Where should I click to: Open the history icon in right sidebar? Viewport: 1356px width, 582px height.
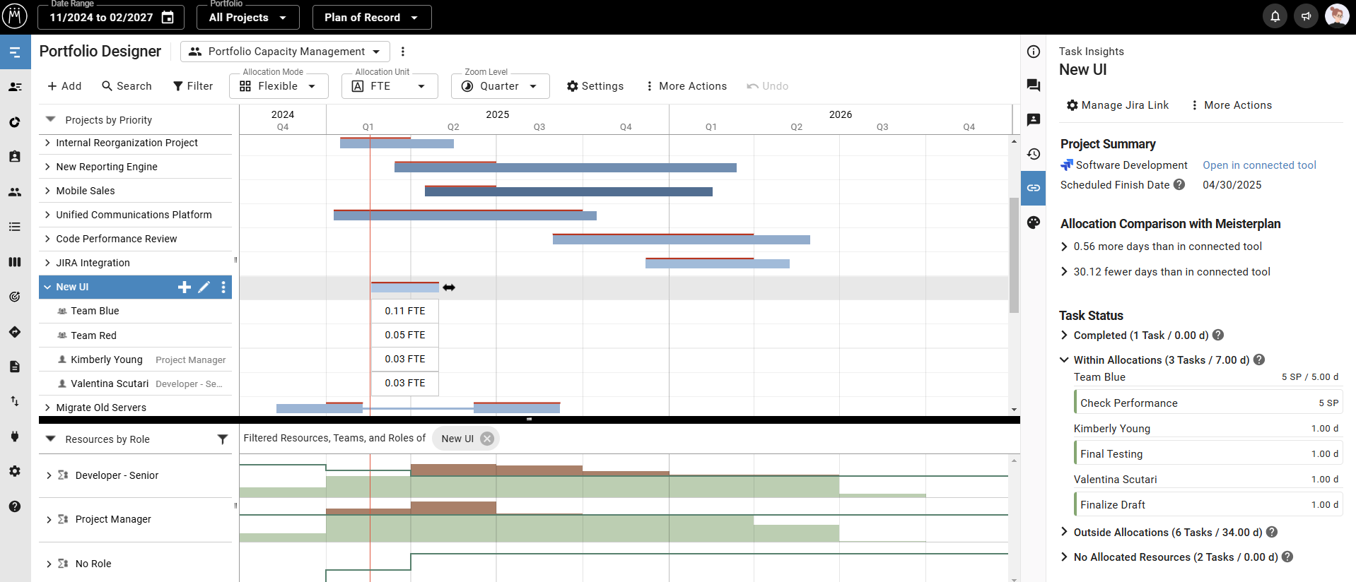tap(1033, 154)
